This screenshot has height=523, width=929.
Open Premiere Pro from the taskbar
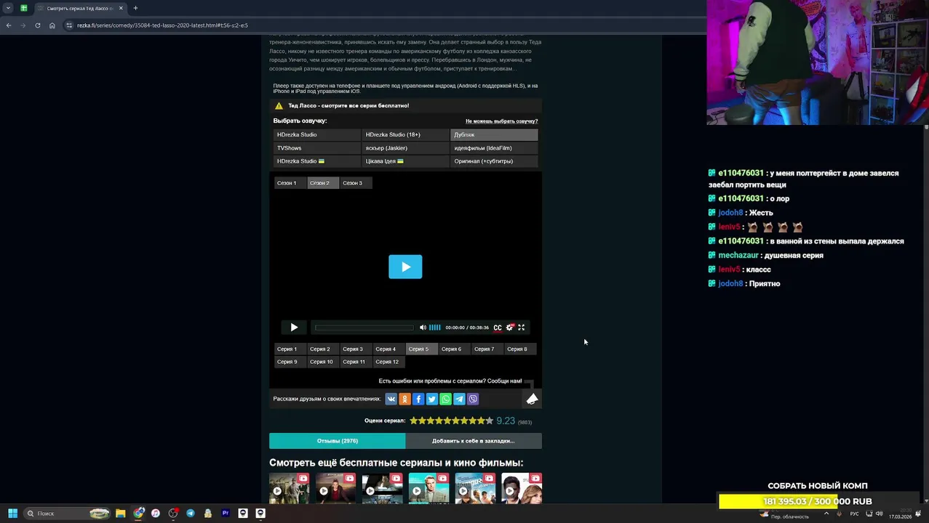pyautogui.click(x=226, y=514)
